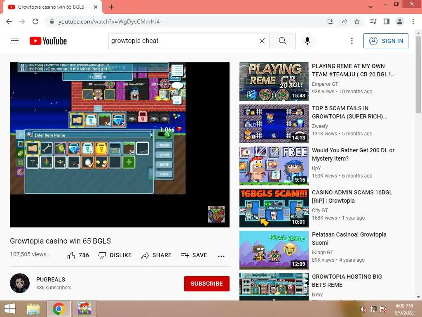Screen dimensions: 422x317
Task: Open CASINO ADMIN SCAMS 16BGL thumbnail
Action: [x=274, y=208]
